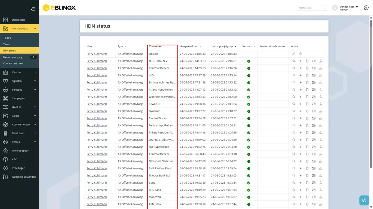373x209 pixels.
Task: Expand the Selecties menu in sidebar
Action: [x=35, y=89]
